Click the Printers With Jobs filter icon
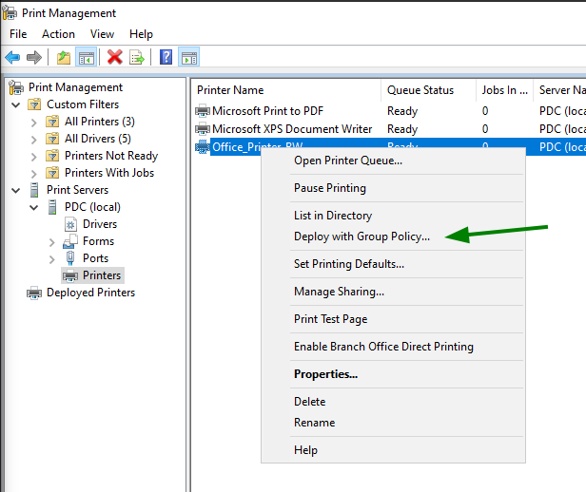Screen dimensions: 586x492 52,173
